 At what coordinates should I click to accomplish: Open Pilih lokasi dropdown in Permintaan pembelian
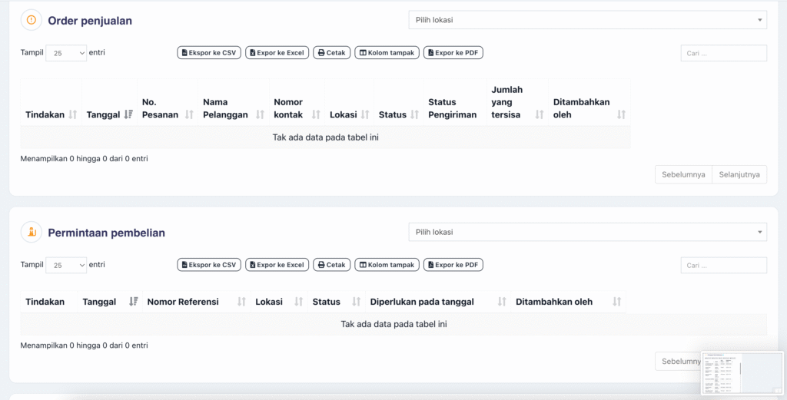(x=587, y=232)
